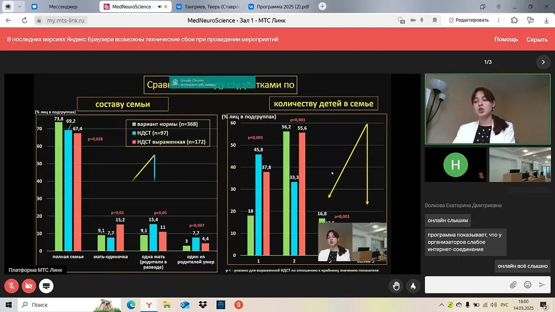Toggle the browser sound icon at top left
The height and width of the screenshot is (312, 555).
coord(8,6)
